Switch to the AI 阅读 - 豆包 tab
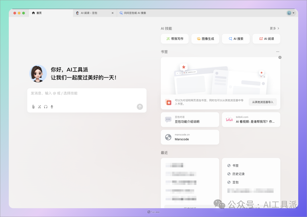The image size is (307, 217). pos(95,13)
